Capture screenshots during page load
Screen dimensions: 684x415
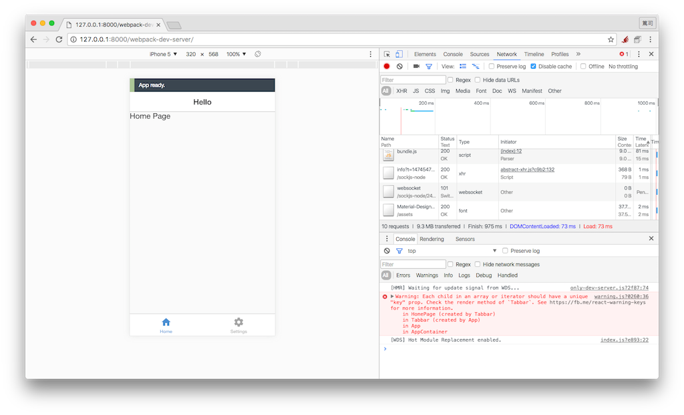tap(416, 66)
